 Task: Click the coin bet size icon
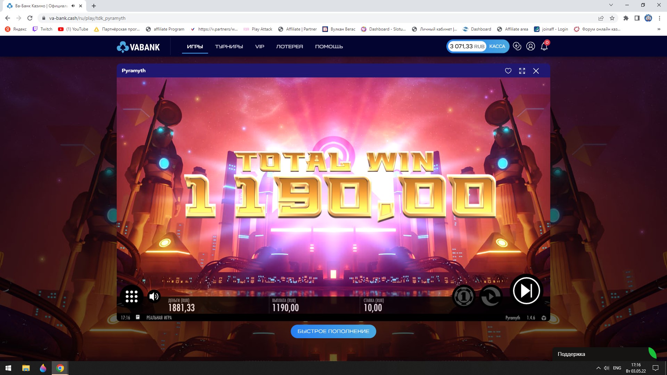pos(463,296)
